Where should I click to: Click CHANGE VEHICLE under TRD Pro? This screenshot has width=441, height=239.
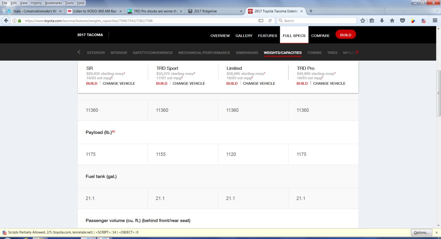[329, 83]
